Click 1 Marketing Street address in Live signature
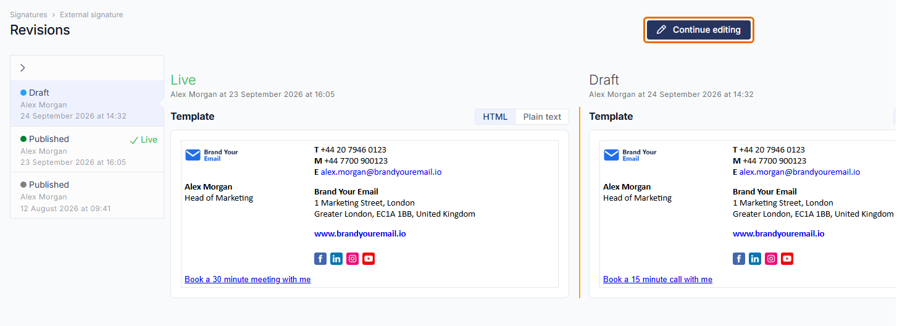This screenshot has width=905, height=326. pyautogui.click(x=364, y=203)
